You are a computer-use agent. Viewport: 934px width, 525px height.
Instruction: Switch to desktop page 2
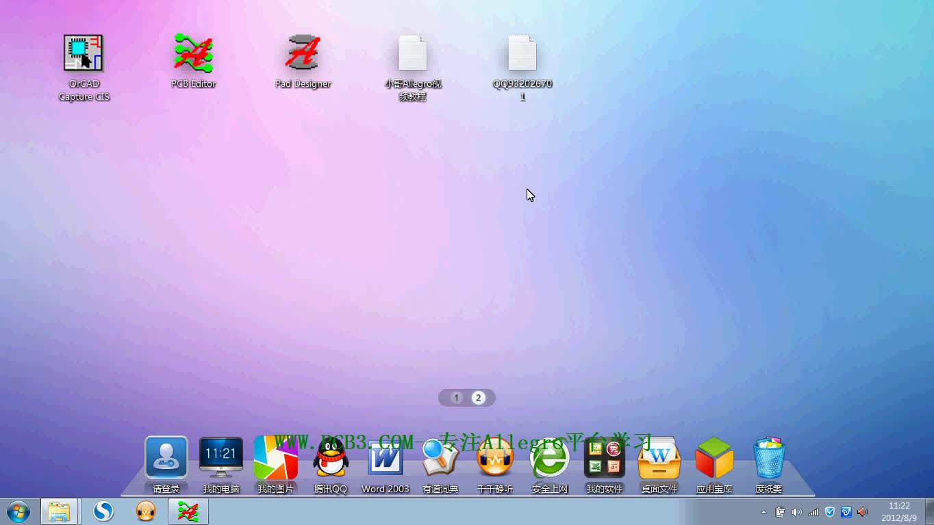(479, 398)
